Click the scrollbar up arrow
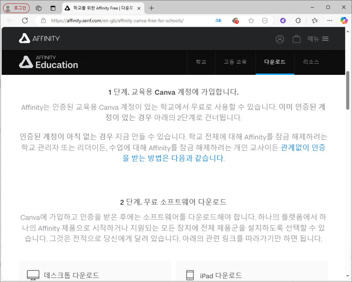Viewport: 352px width, 282px height. tap(348, 31)
